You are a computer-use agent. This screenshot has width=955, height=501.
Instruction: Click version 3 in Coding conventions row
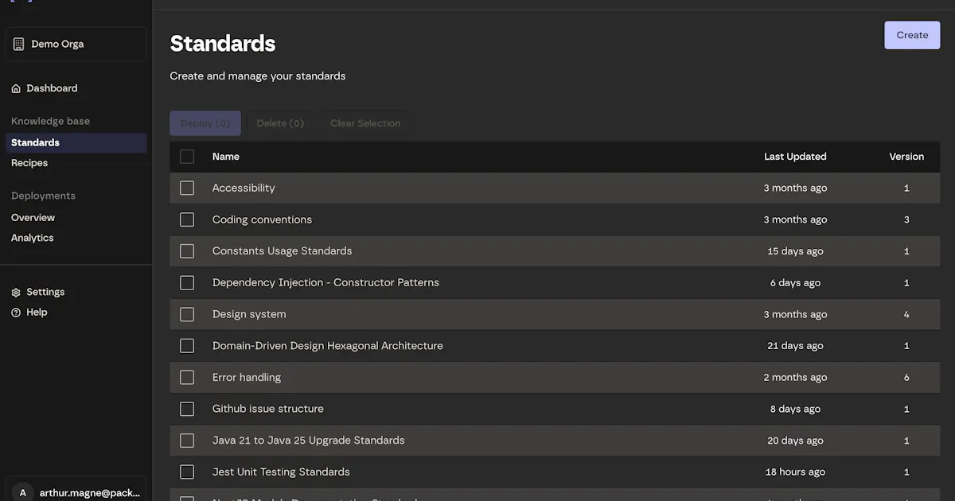(906, 219)
